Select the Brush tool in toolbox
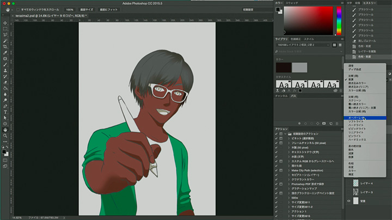Screen dimensions: 392x220 pos(5,64)
